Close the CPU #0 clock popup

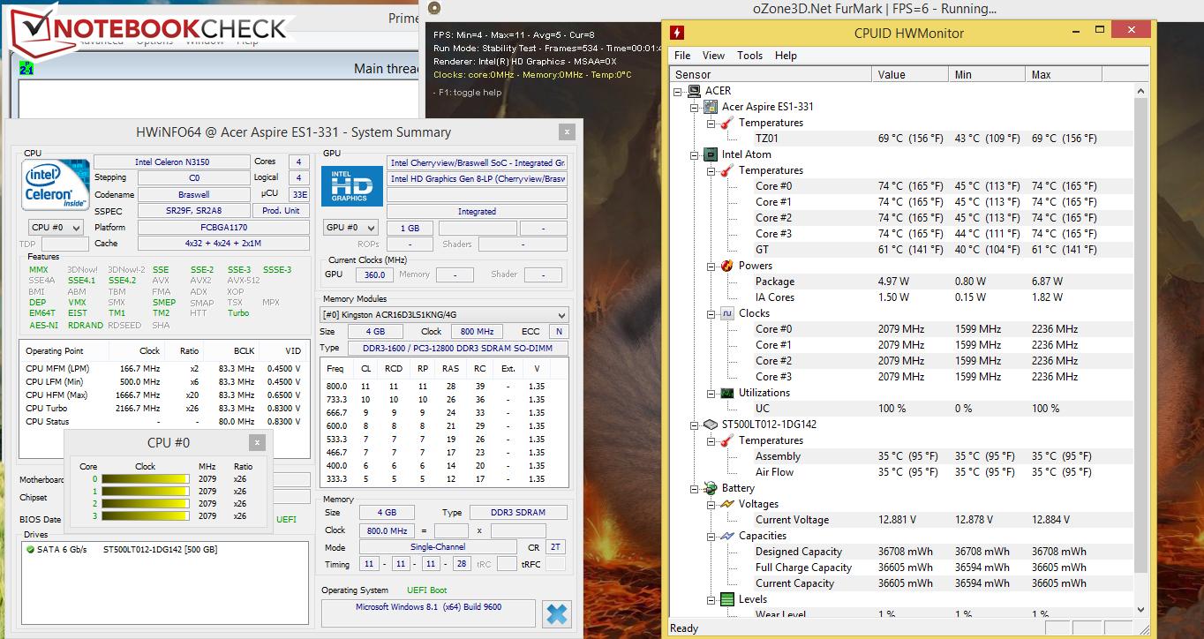coord(257,443)
